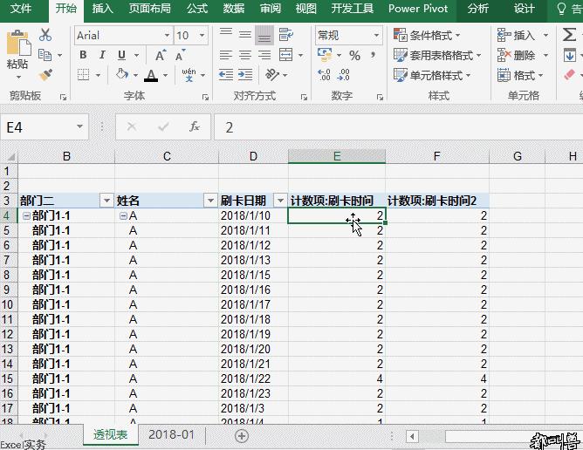Align text to middle vertically

coord(245,35)
